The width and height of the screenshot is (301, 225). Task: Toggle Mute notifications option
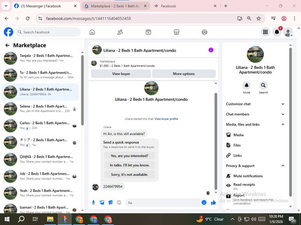[x=255, y=176]
